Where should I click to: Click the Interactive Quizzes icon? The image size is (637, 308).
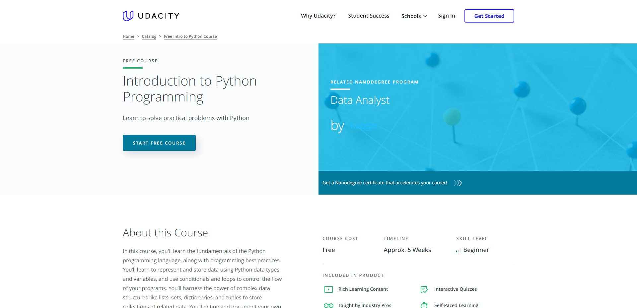[424, 289]
